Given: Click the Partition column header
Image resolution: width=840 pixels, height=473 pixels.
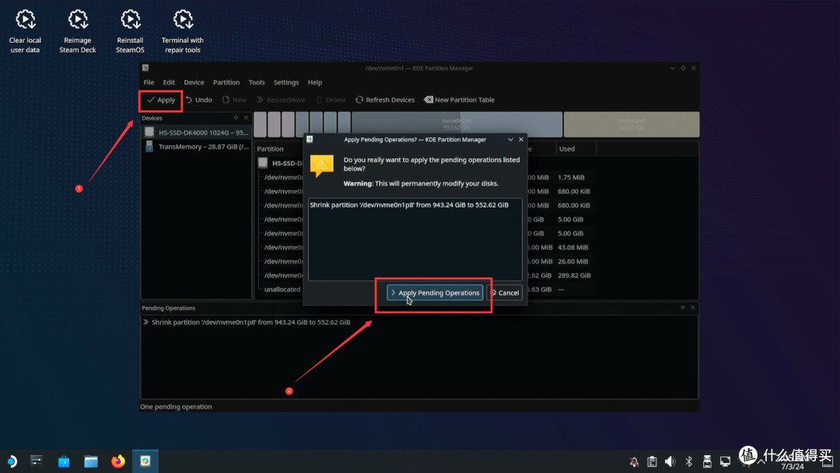Looking at the screenshot, I should [x=270, y=149].
